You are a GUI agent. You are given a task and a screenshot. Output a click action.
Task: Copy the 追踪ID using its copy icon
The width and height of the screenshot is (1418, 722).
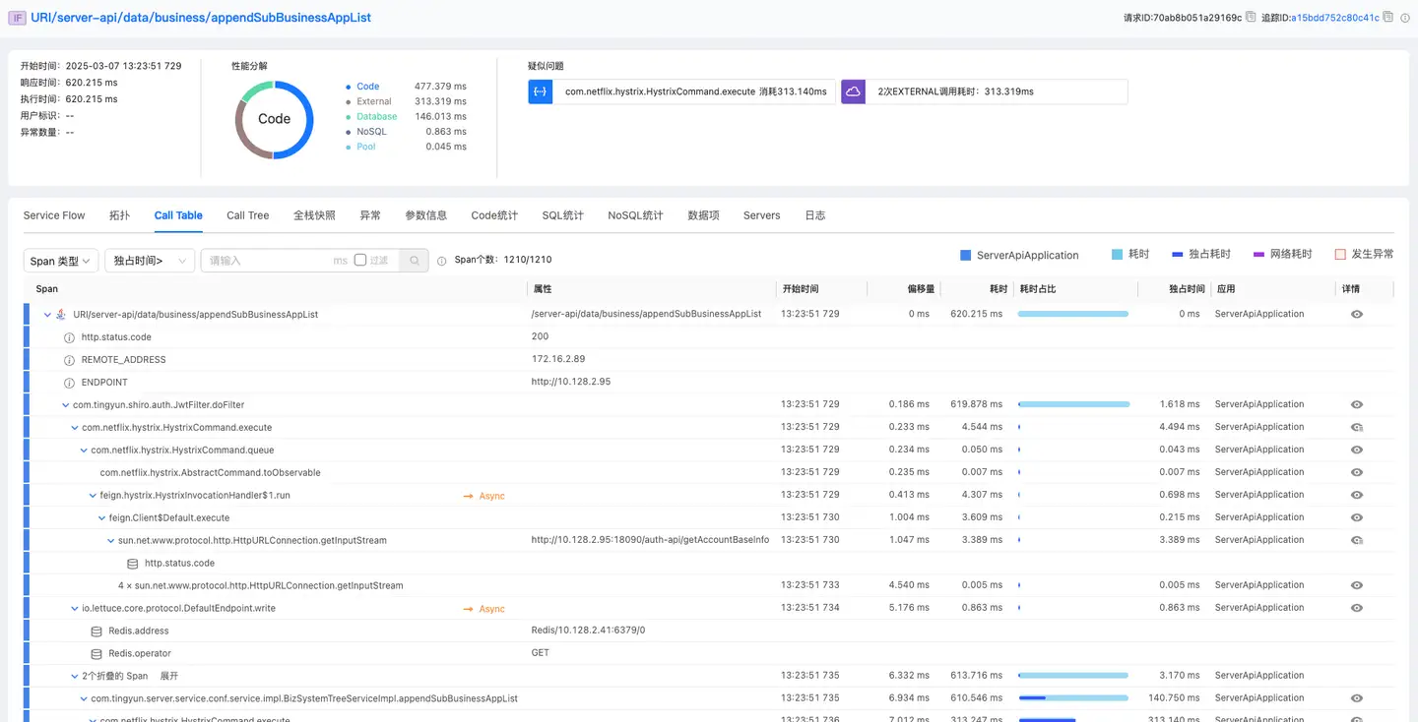1388,17
